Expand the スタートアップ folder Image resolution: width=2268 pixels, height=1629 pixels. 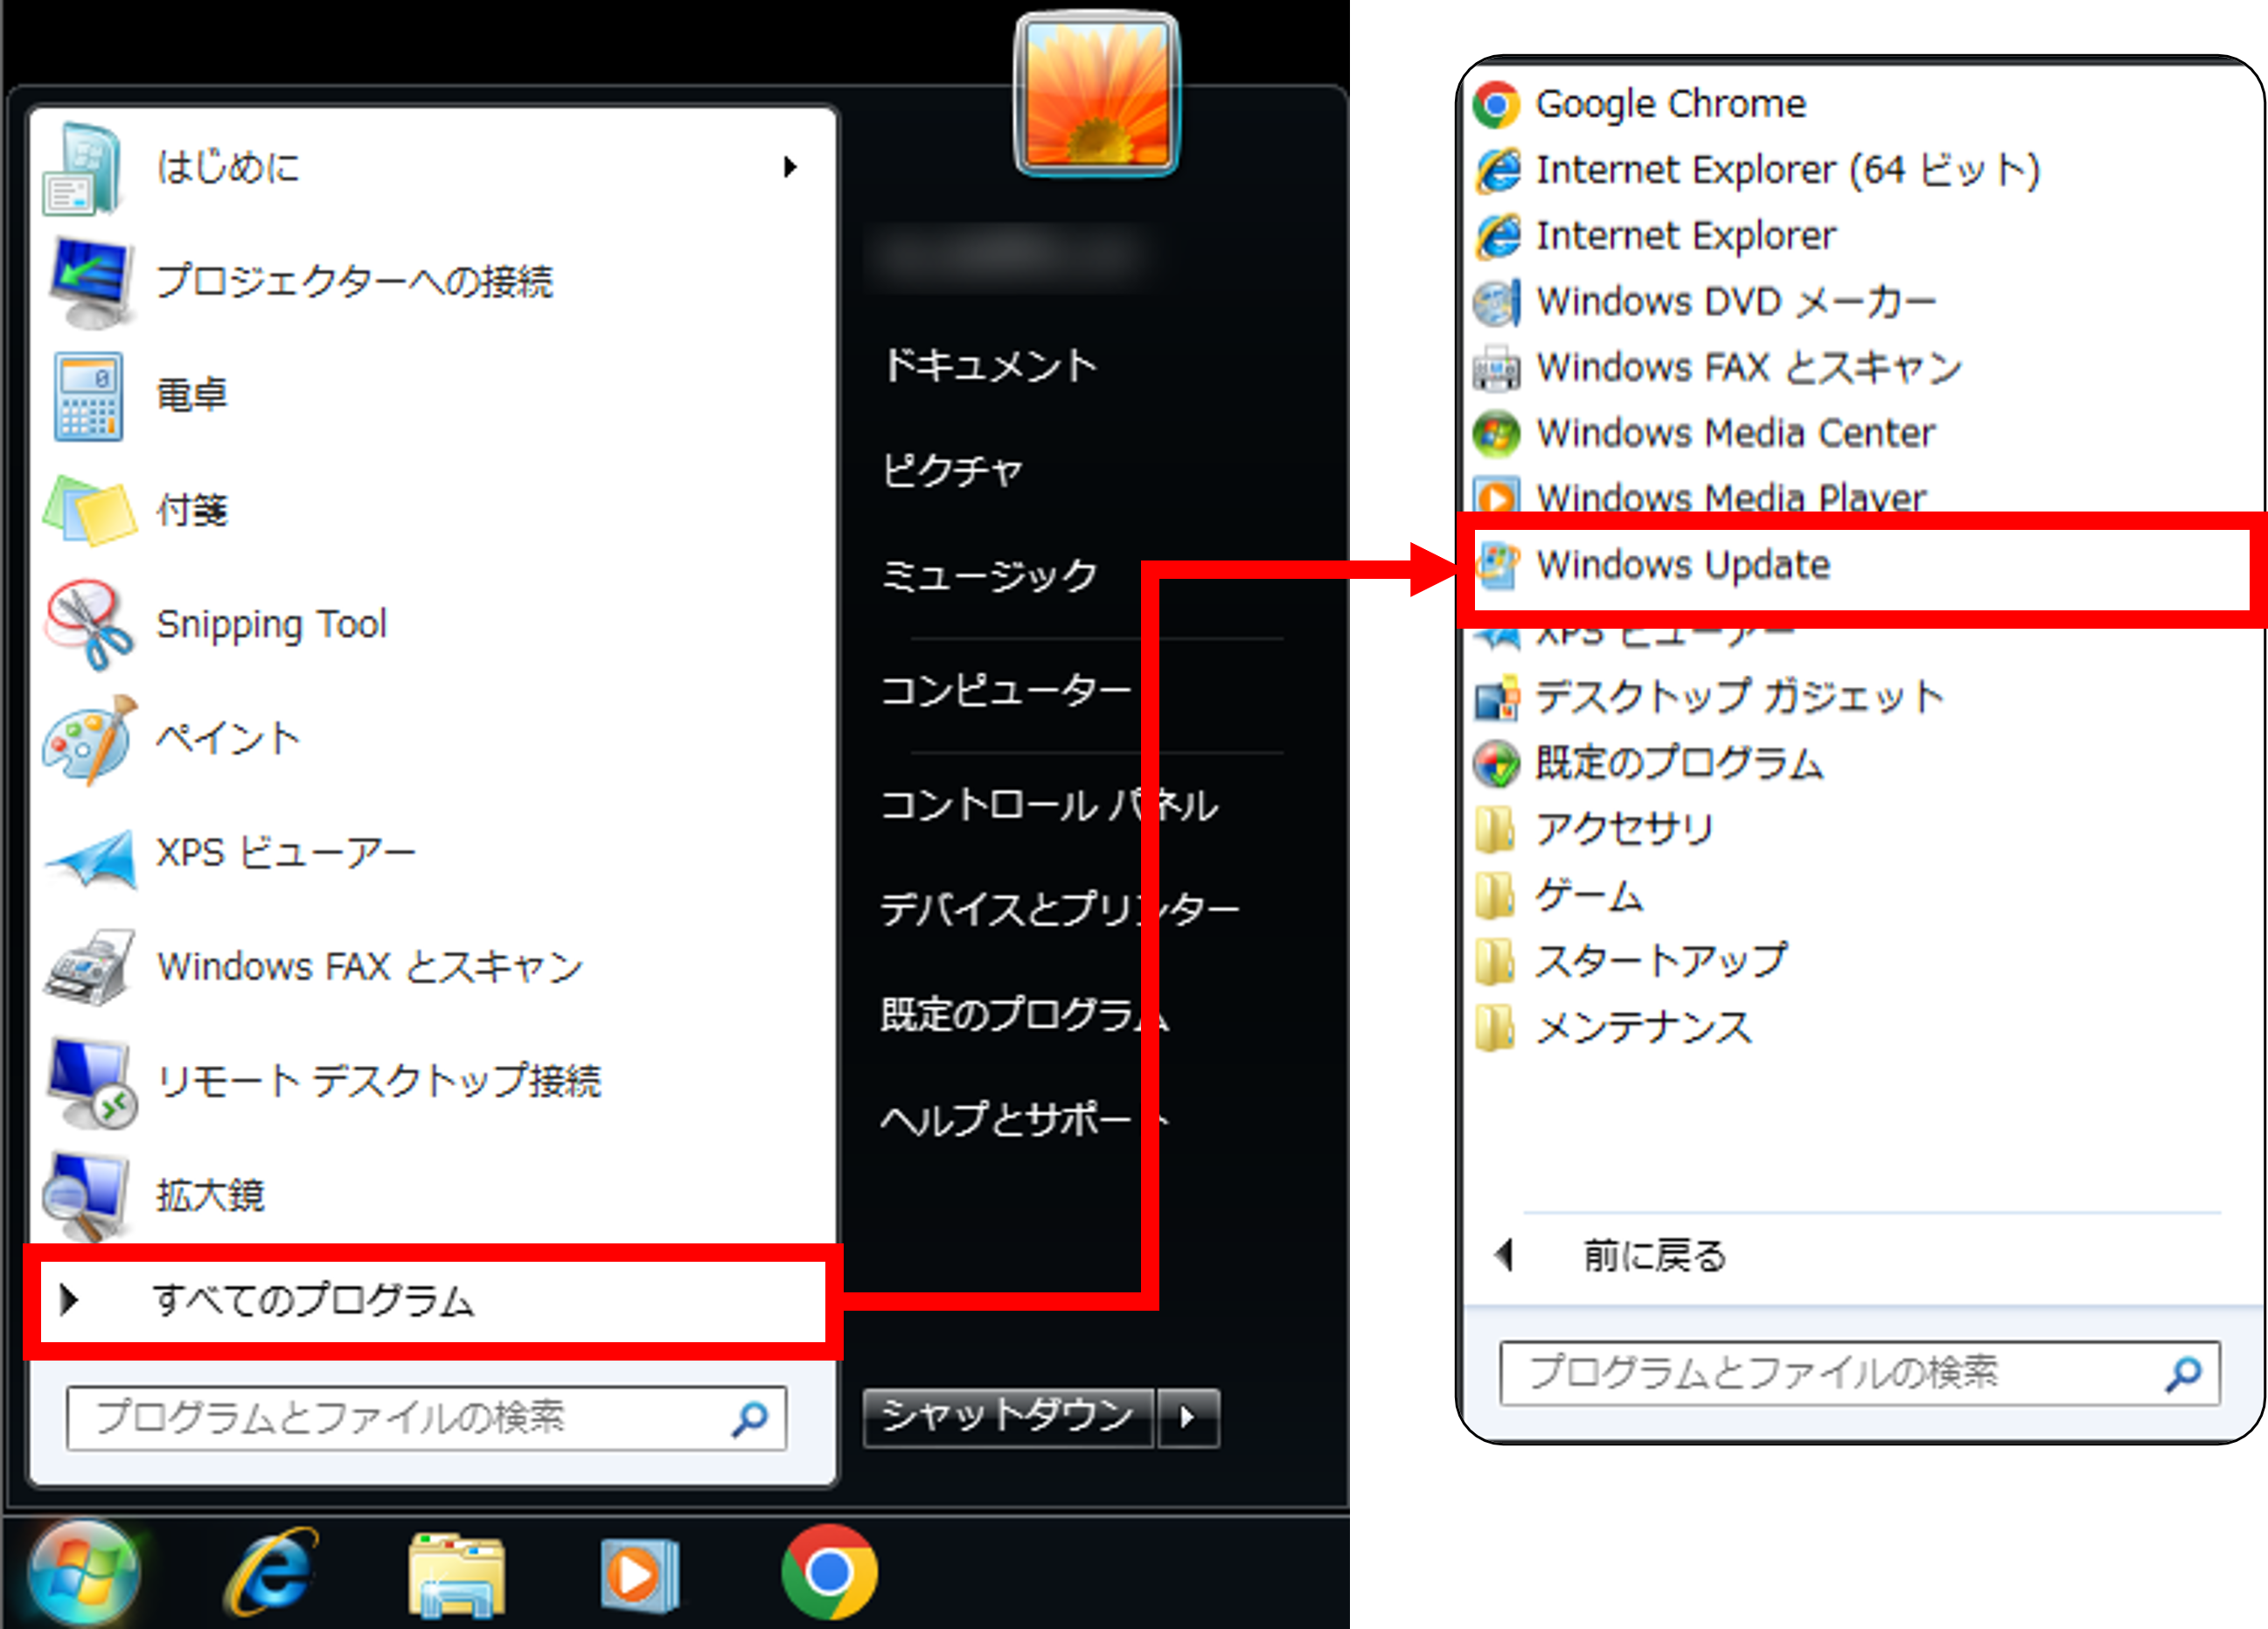click(1632, 962)
